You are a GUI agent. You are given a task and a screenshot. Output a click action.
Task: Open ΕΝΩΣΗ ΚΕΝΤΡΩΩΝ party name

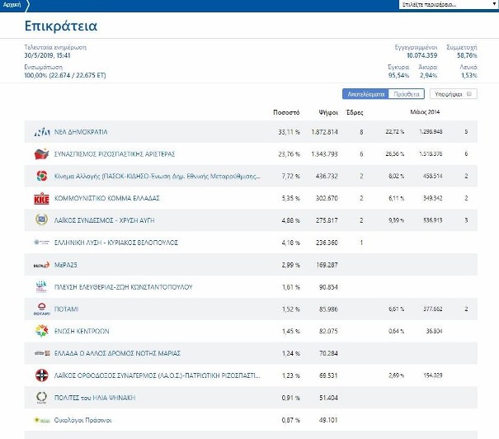(82, 331)
